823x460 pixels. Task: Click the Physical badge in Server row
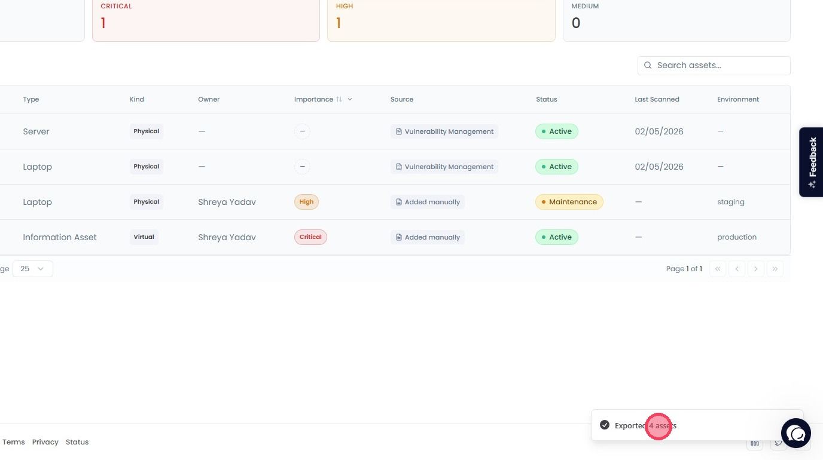click(x=147, y=131)
